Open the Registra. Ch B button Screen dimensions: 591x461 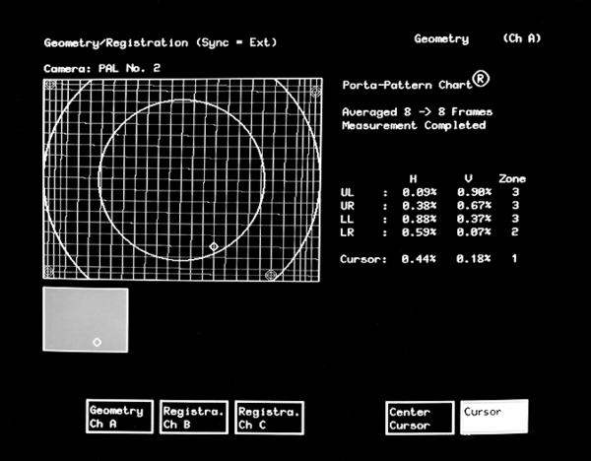pos(194,418)
